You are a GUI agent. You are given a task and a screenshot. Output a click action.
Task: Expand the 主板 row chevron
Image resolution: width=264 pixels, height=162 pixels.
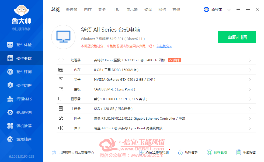click(250, 89)
